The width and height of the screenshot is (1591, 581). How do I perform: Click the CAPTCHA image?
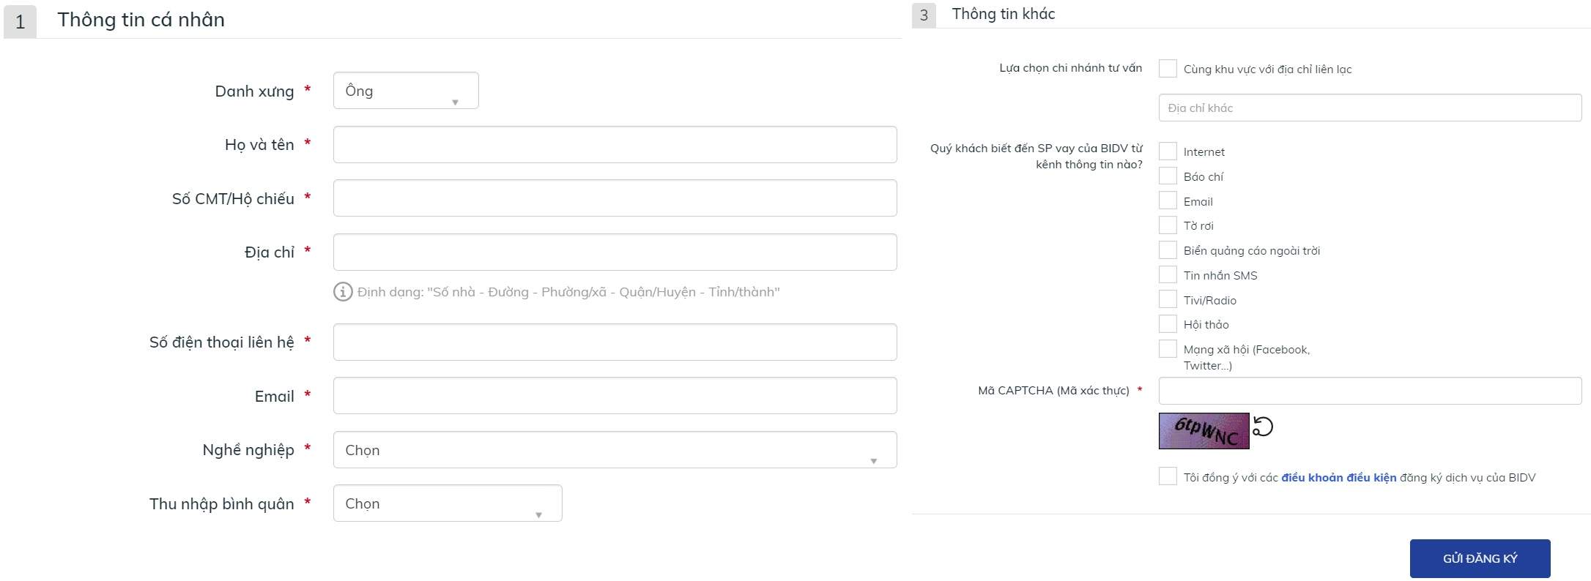(x=1204, y=431)
